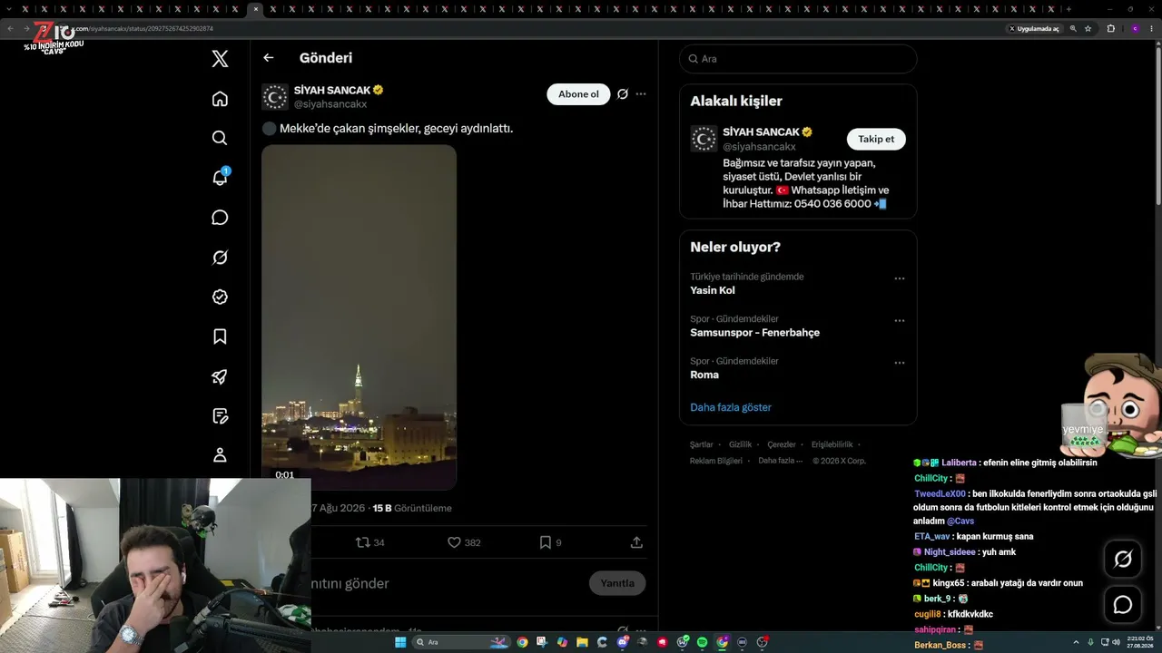1162x653 pixels.
Task: Open Premium rocket icon in sidebar
Action: point(220,376)
